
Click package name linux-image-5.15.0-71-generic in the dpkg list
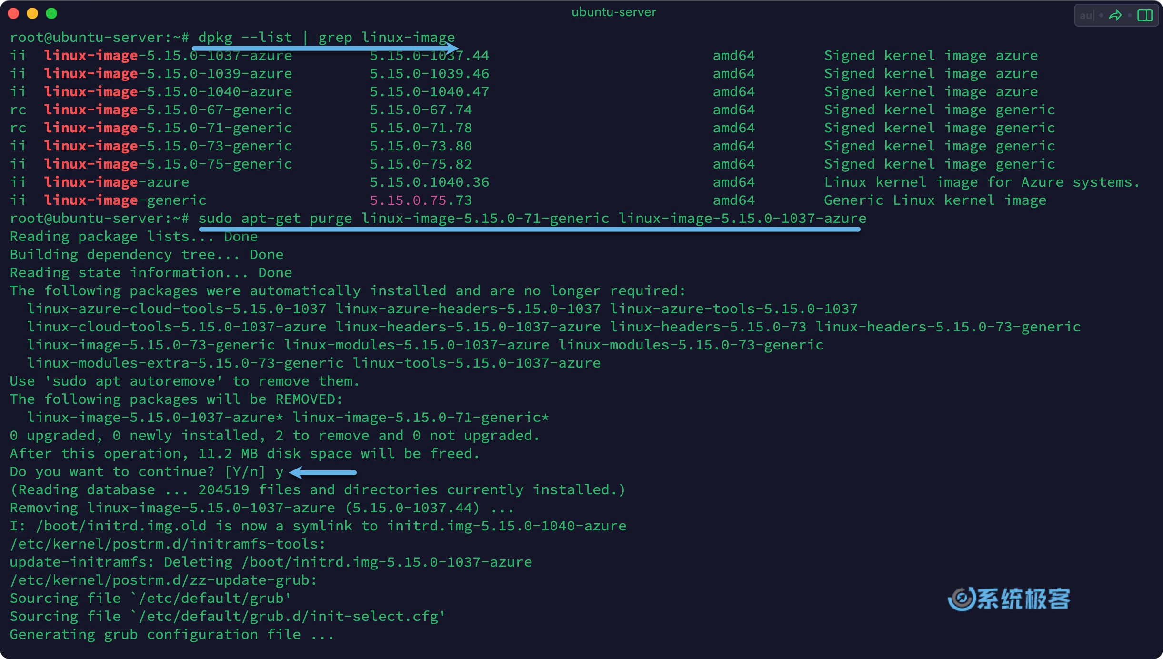coord(168,128)
